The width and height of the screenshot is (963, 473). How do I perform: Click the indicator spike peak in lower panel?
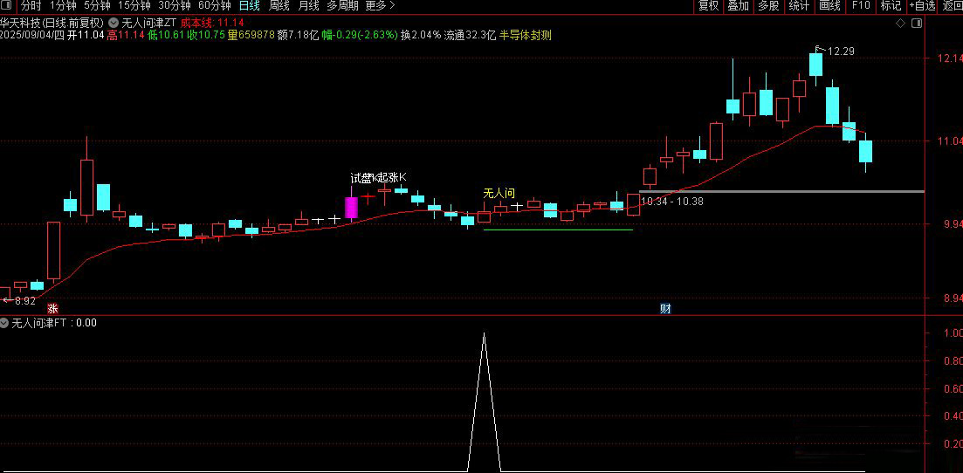[x=484, y=335]
